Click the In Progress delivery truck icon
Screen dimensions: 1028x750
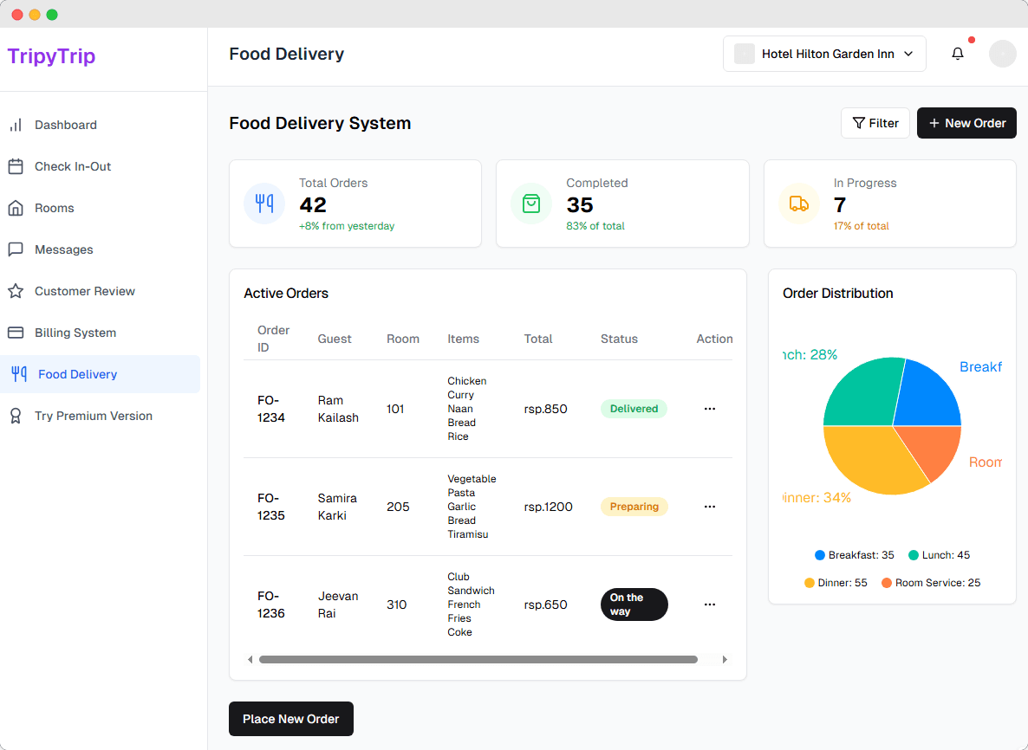pyautogui.click(x=799, y=204)
